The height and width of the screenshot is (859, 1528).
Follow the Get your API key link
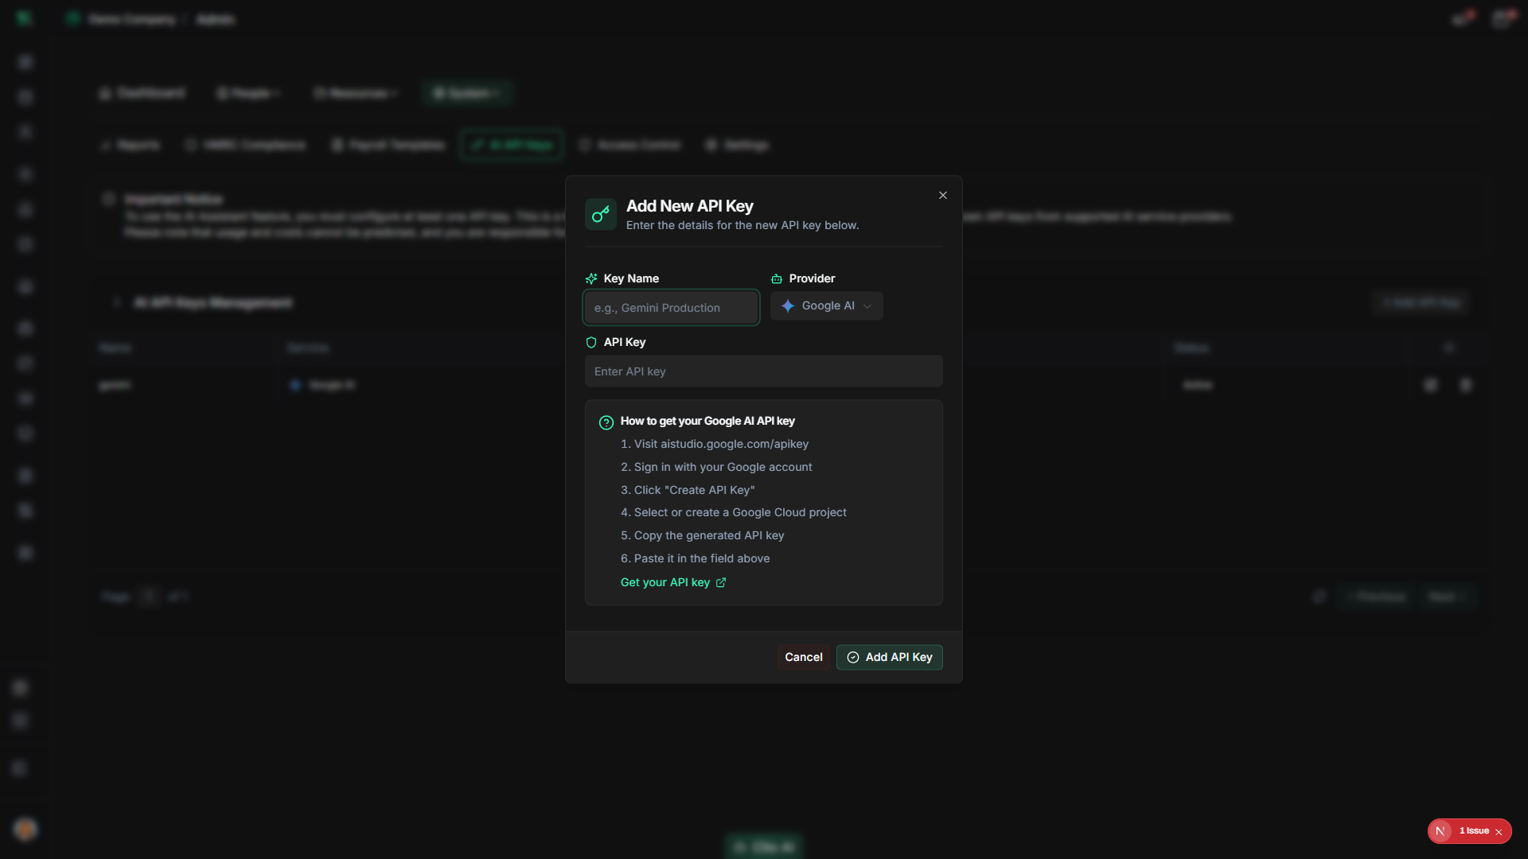tap(665, 582)
